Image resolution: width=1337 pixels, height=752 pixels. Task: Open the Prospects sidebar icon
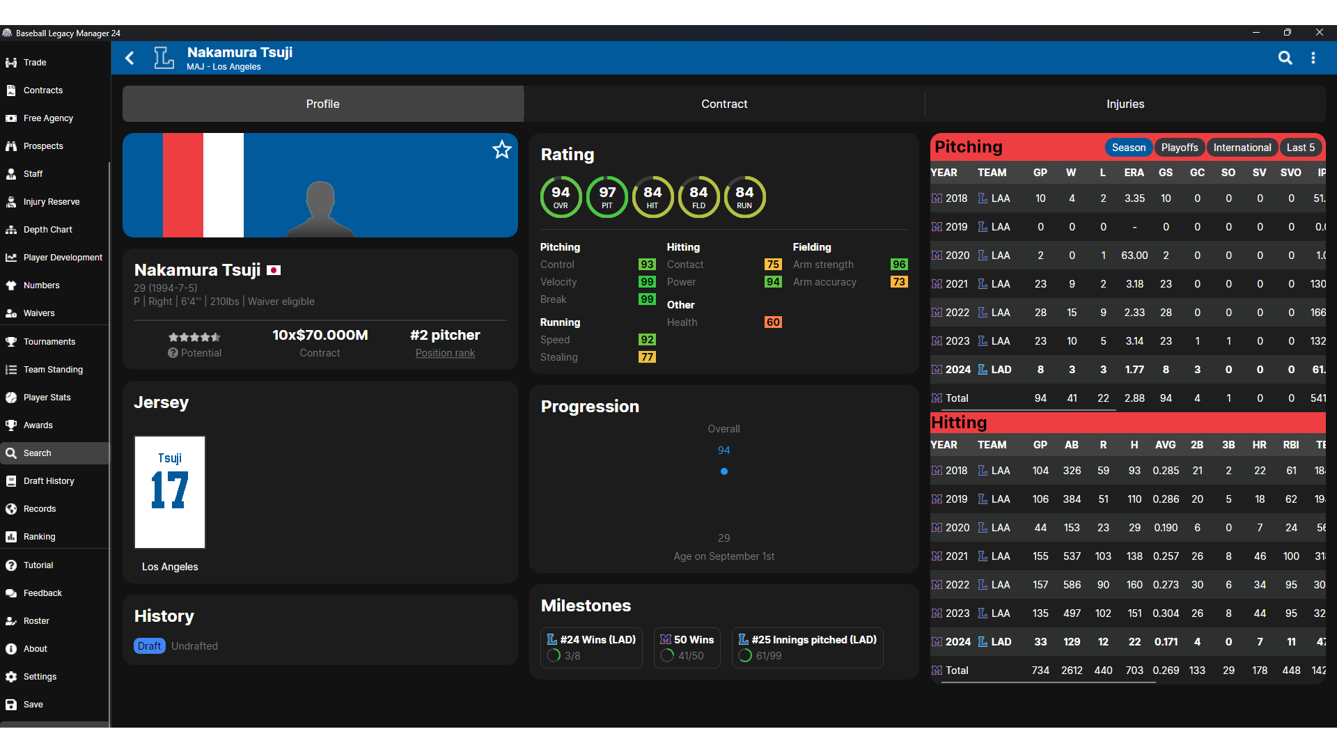(x=11, y=146)
